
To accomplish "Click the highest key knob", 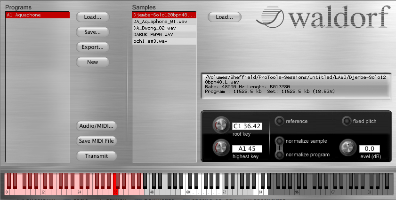I will 221,147.
